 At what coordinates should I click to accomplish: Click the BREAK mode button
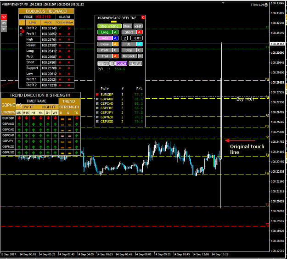tap(103, 63)
